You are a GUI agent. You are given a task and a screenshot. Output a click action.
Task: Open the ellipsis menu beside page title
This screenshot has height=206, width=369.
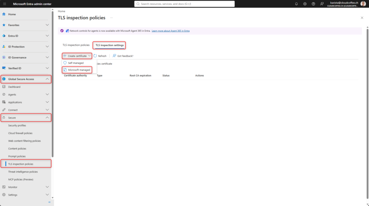(x=112, y=18)
